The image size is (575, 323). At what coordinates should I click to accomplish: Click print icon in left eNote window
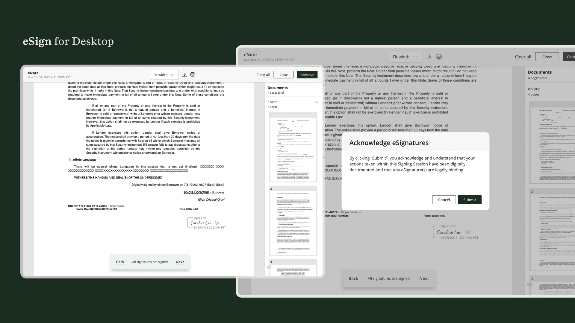(x=193, y=75)
